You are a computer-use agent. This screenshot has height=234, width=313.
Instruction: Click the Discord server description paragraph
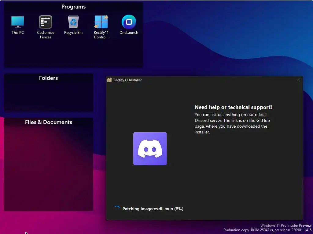click(232, 123)
